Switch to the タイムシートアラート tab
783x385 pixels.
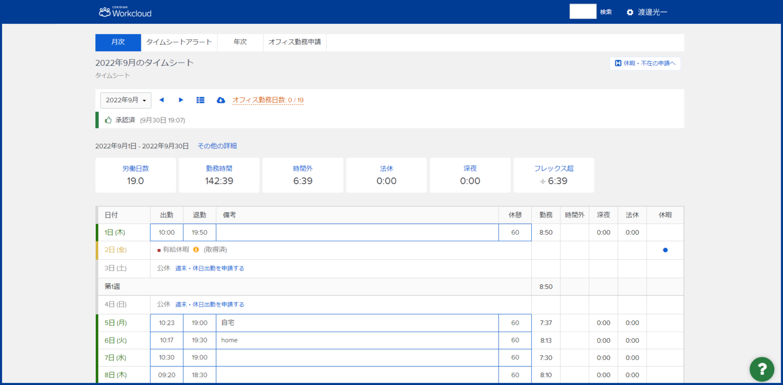(179, 42)
